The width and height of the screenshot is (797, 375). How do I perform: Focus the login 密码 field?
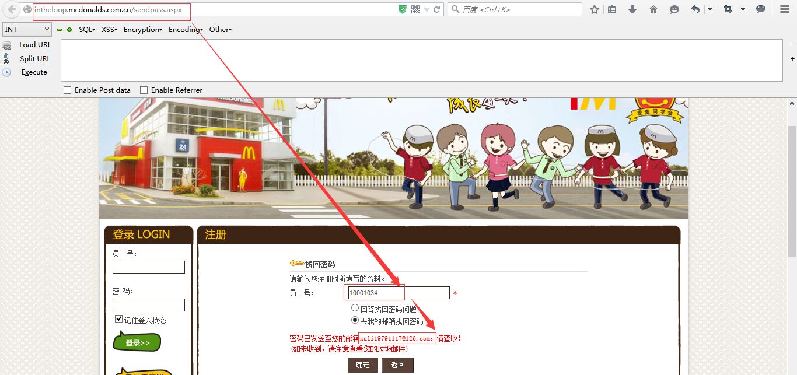(x=149, y=305)
